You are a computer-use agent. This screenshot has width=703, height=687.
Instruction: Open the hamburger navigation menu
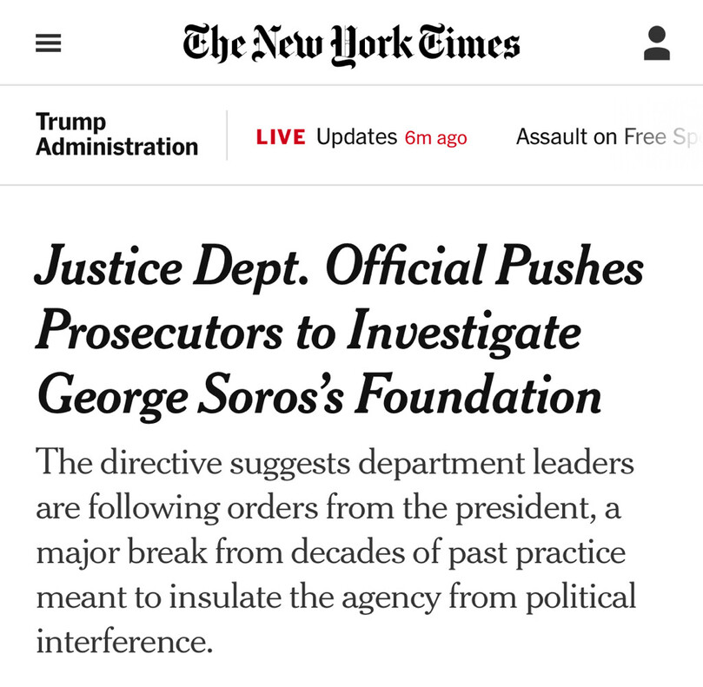(49, 43)
